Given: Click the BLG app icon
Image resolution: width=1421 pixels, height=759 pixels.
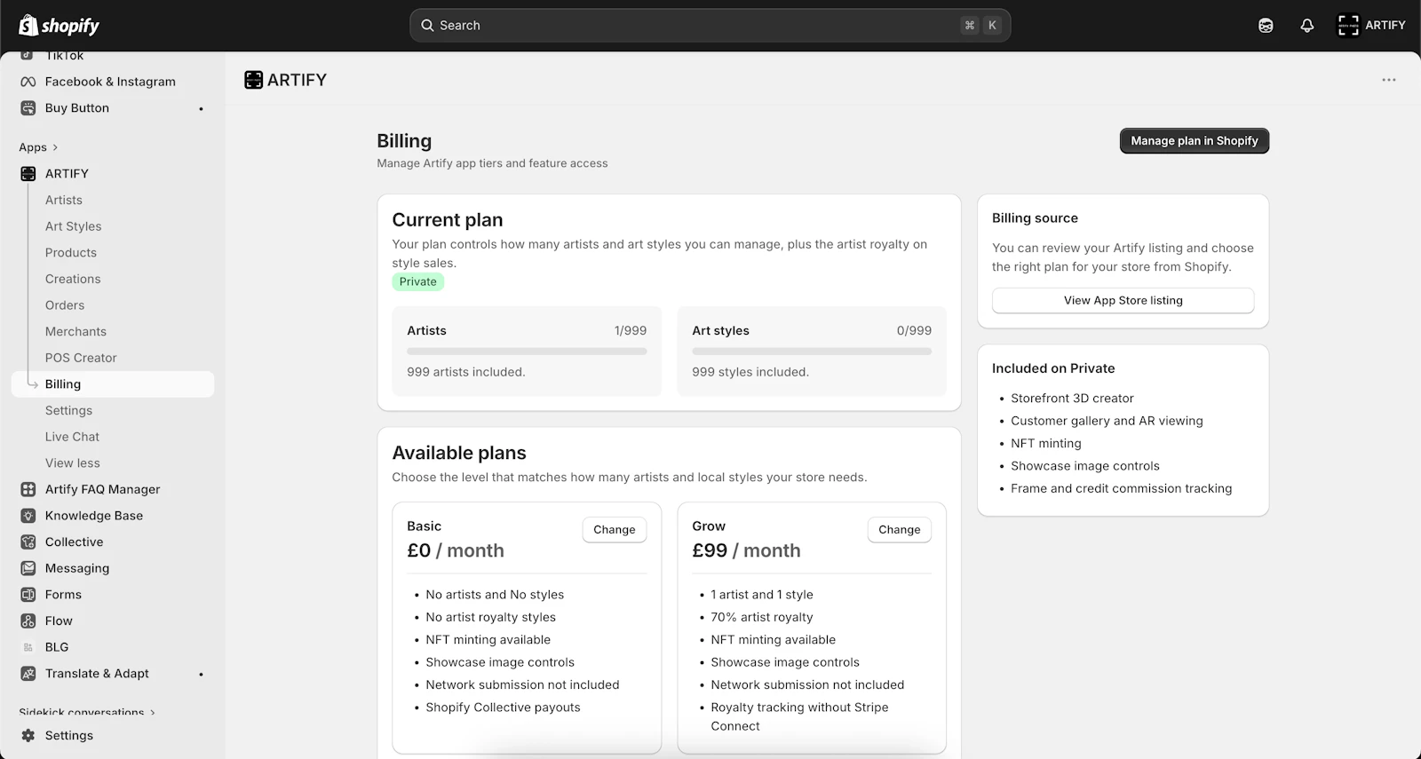Looking at the screenshot, I should (28, 647).
